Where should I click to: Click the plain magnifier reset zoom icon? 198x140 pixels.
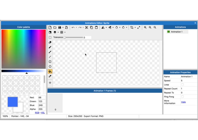[155, 27]
